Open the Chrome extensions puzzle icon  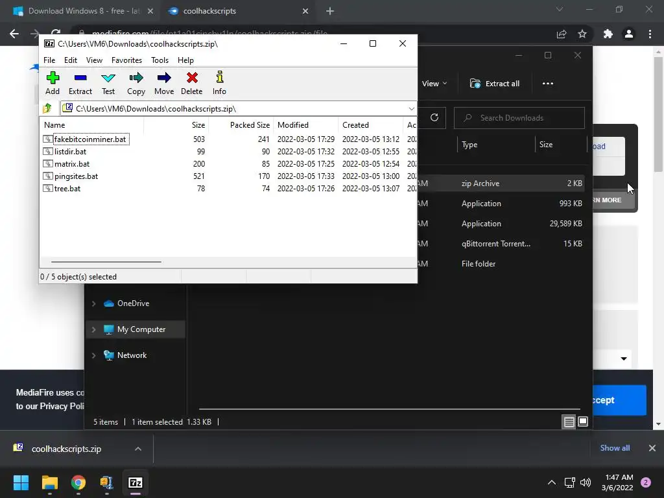tap(608, 34)
